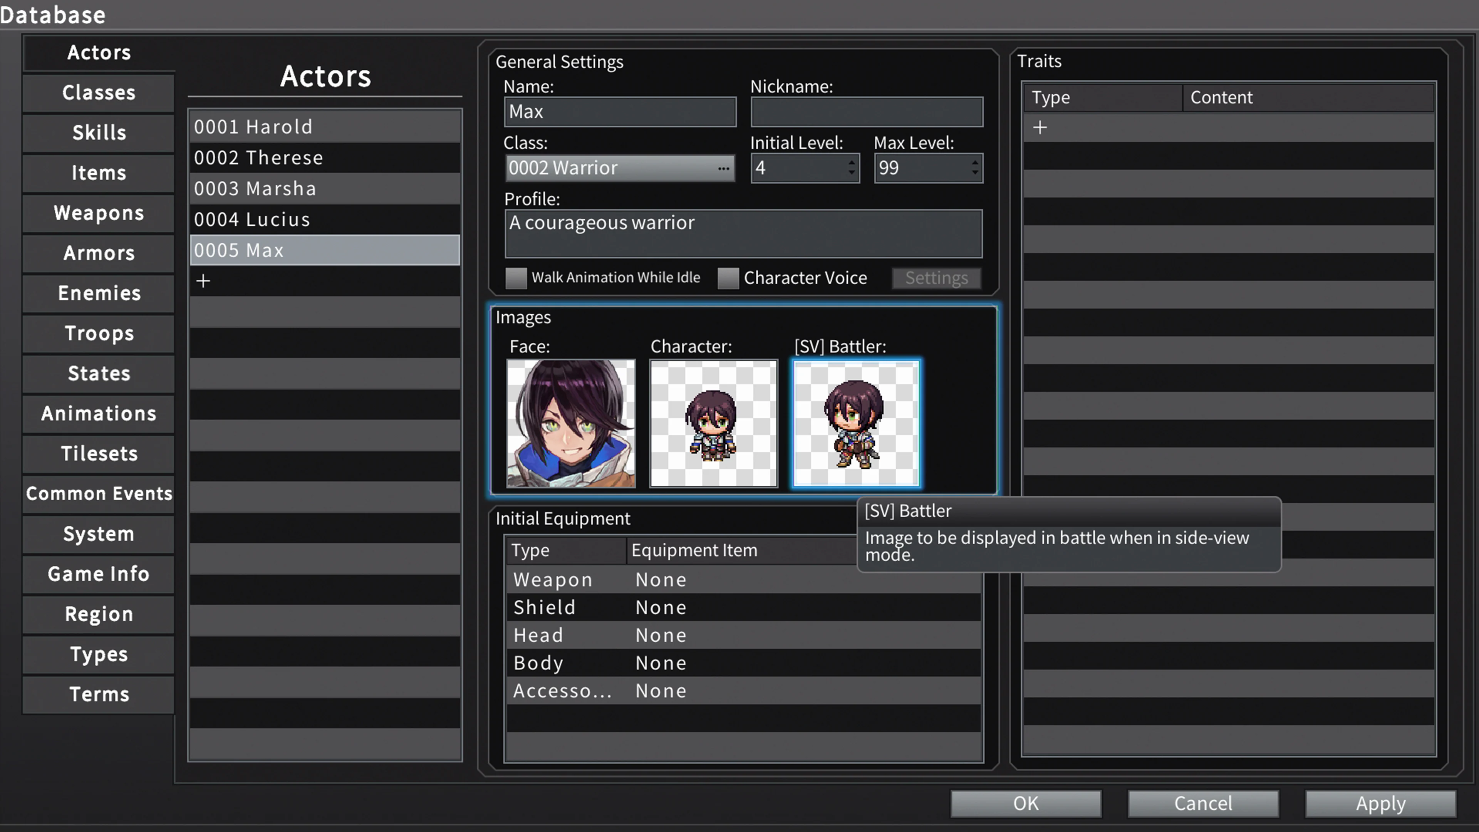Open class picker with the ellipsis button
1479x832 pixels.
coord(723,168)
